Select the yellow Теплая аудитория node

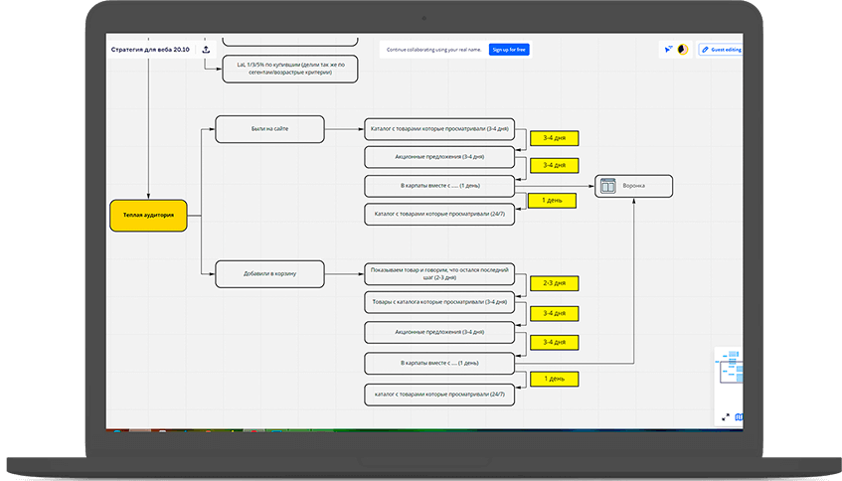coord(148,216)
